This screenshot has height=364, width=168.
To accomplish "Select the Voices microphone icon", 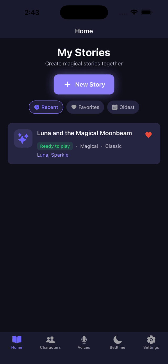I will point(84,340).
